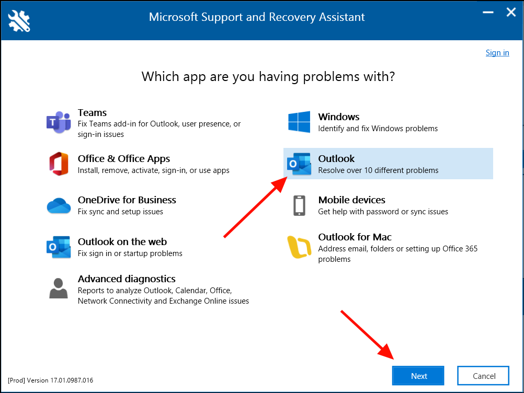This screenshot has height=393, width=524.
Task: Close the Support and Recovery Assistant window
Action: [x=511, y=13]
